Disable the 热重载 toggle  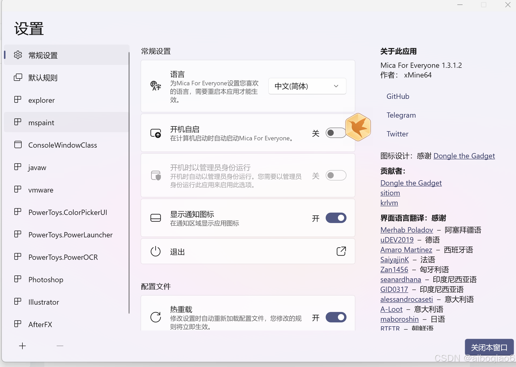tap(336, 317)
